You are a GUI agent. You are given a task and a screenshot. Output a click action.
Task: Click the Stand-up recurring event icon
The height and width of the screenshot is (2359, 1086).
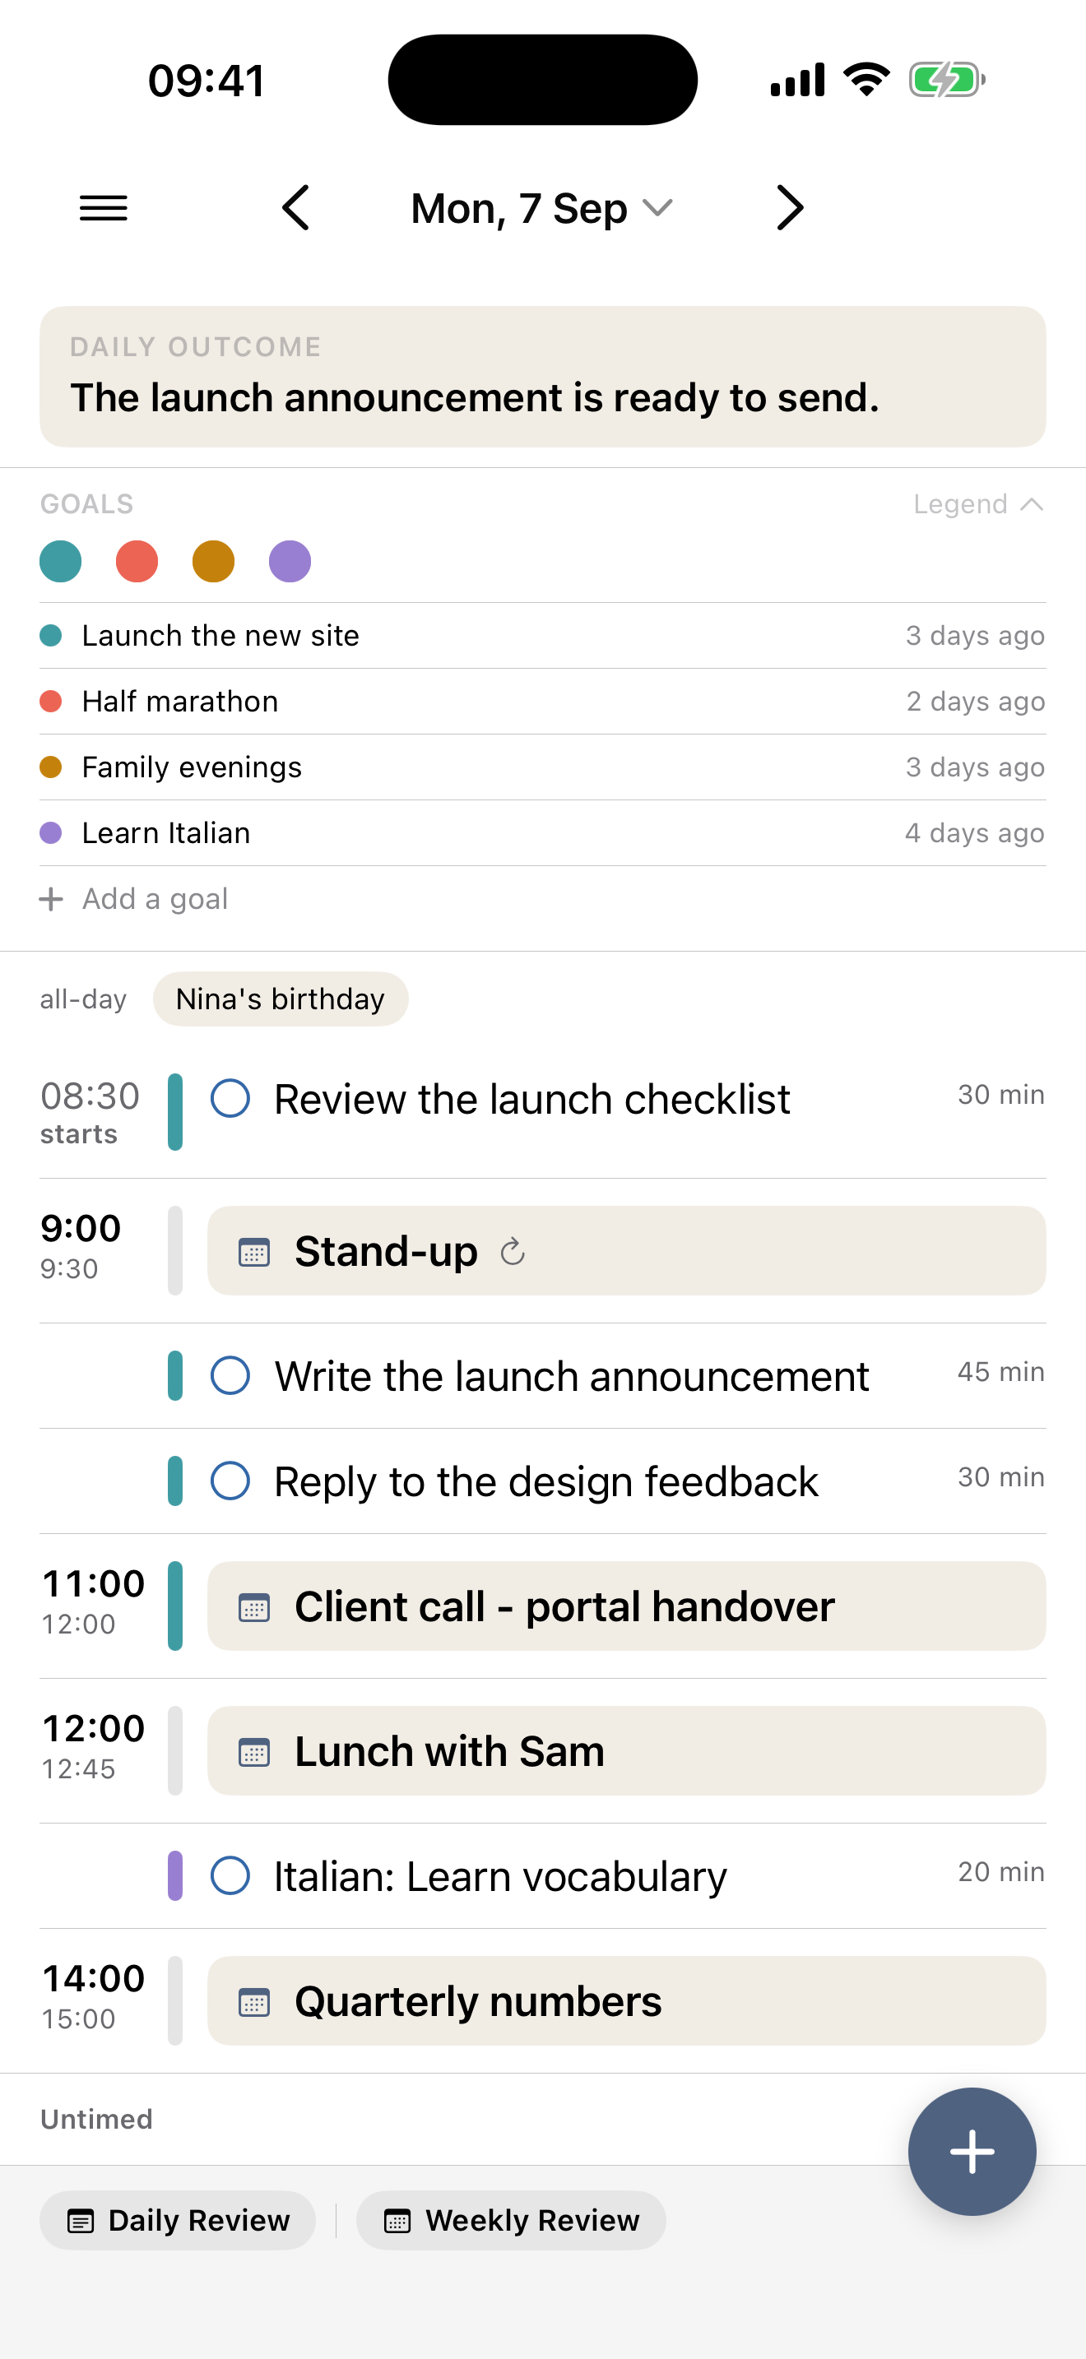pos(513,1251)
